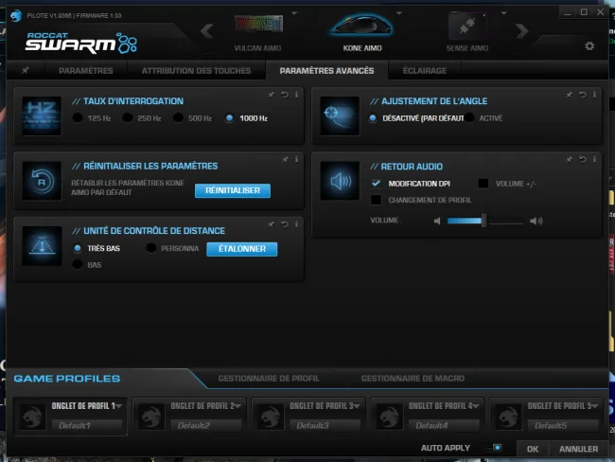Show info for Taux d'interrogation
Image resolution: width=615 pixels, height=462 pixels.
pos(296,95)
